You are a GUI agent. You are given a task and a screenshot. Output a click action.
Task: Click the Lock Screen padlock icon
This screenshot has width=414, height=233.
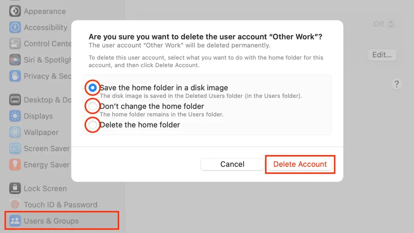pos(15,188)
